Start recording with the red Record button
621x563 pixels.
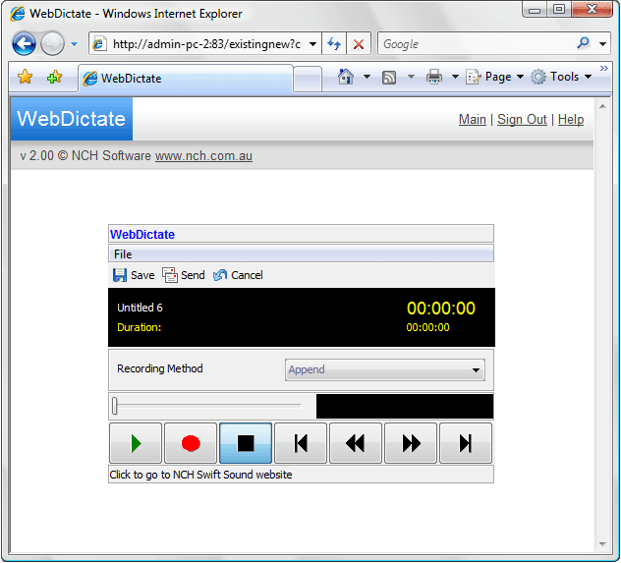click(191, 443)
